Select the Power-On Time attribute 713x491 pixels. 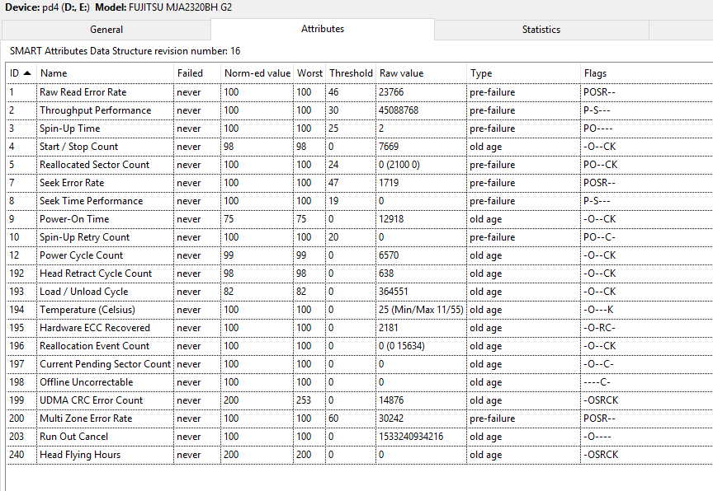click(360, 219)
